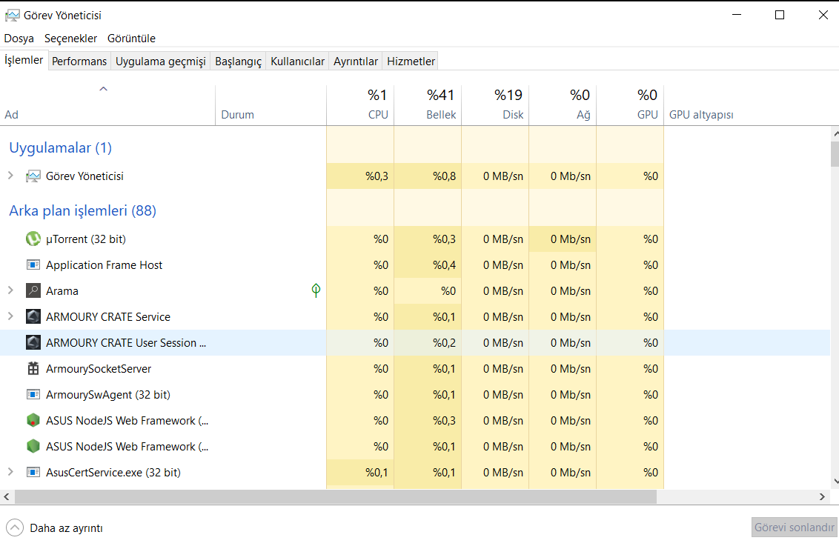Screen dimensions: 839x549
Task: Click the Application Frame Host icon
Action: 33,265
